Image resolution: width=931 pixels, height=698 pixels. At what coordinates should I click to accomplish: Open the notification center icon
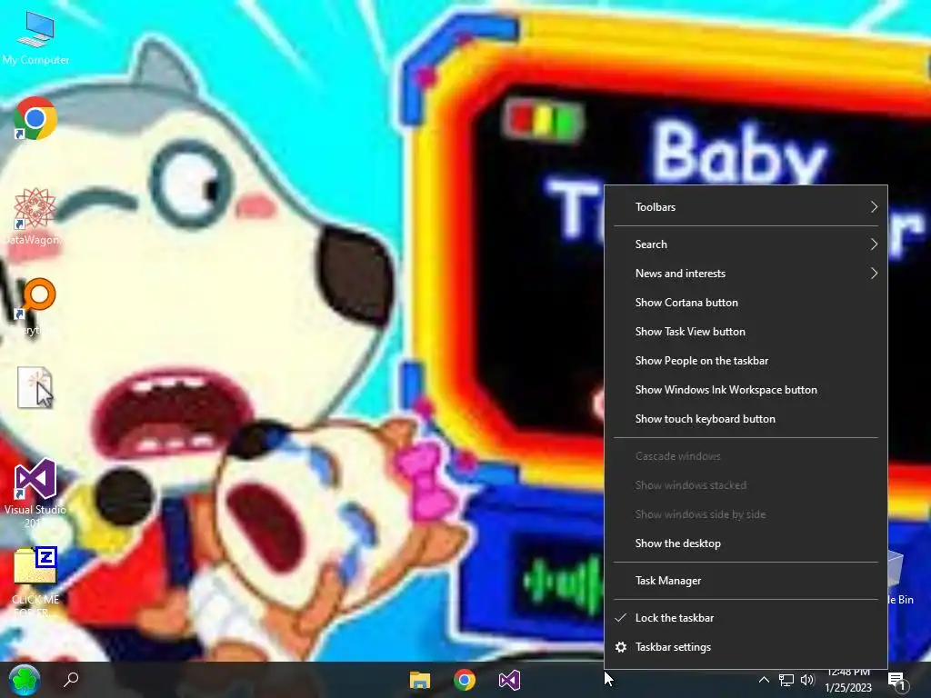897,682
